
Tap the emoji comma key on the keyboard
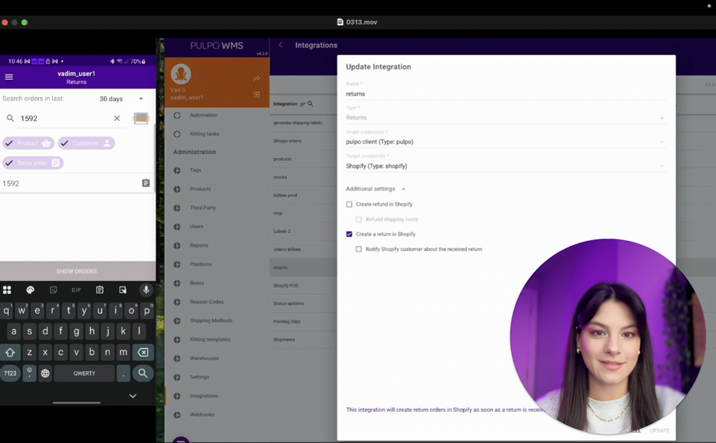[x=29, y=373]
